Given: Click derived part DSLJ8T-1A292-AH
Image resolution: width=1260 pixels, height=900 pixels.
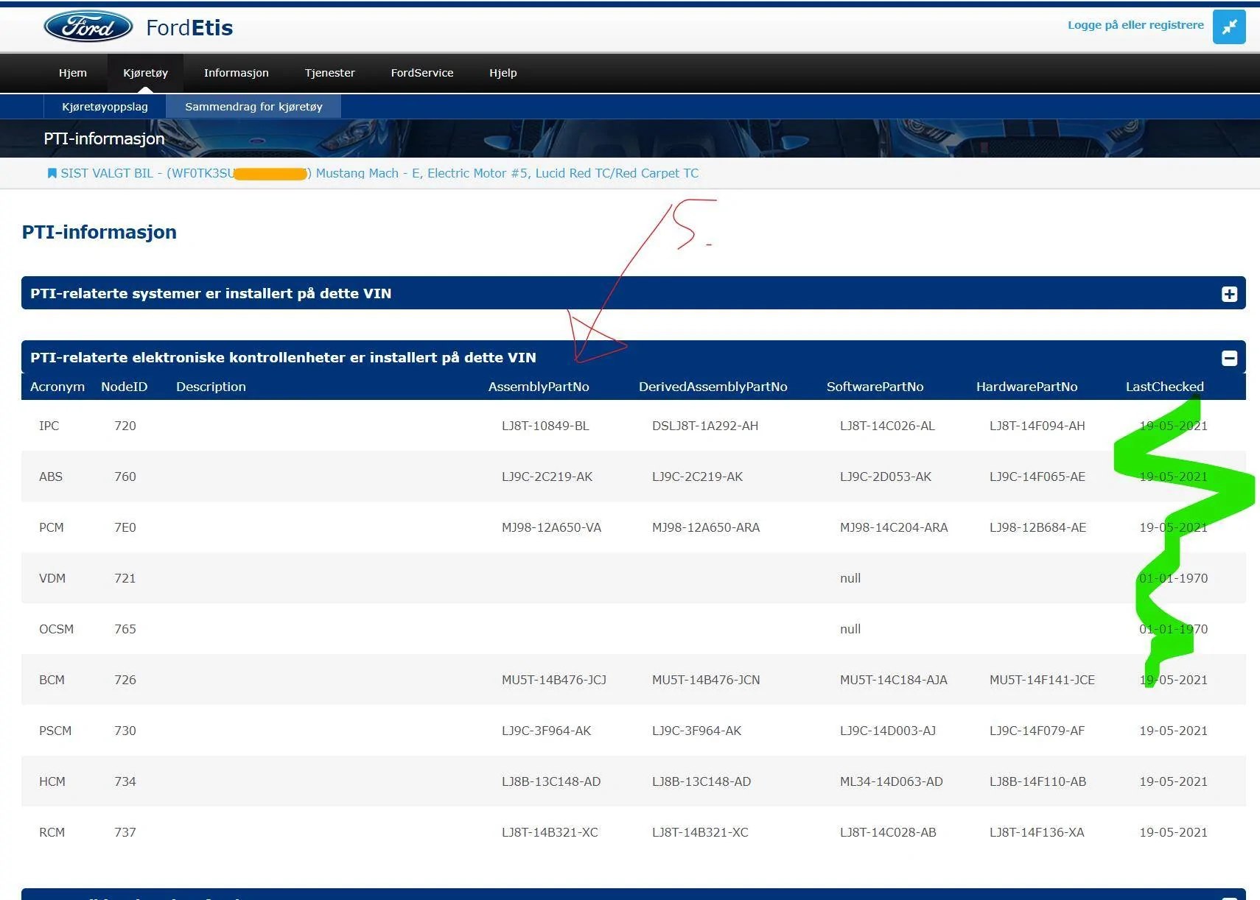Looking at the screenshot, I should (705, 426).
